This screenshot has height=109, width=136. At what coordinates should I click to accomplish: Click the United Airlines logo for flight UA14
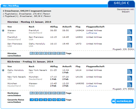(129, 71)
